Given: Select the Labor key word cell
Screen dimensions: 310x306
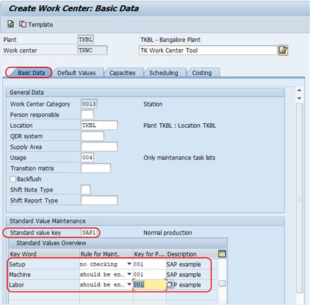Looking at the screenshot, I should tap(44, 284).
